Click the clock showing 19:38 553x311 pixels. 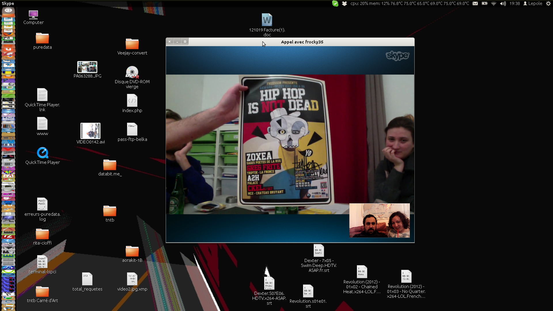[x=514, y=3]
